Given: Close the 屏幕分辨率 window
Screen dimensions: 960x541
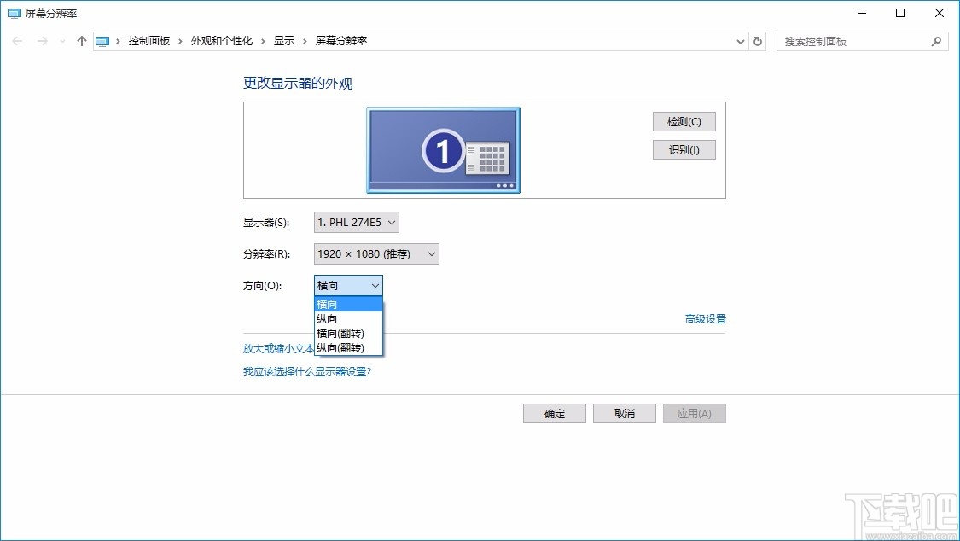Looking at the screenshot, I should pyautogui.click(x=940, y=13).
